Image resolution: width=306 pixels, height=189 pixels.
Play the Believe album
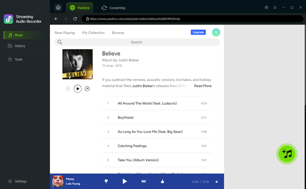pos(78,89)
